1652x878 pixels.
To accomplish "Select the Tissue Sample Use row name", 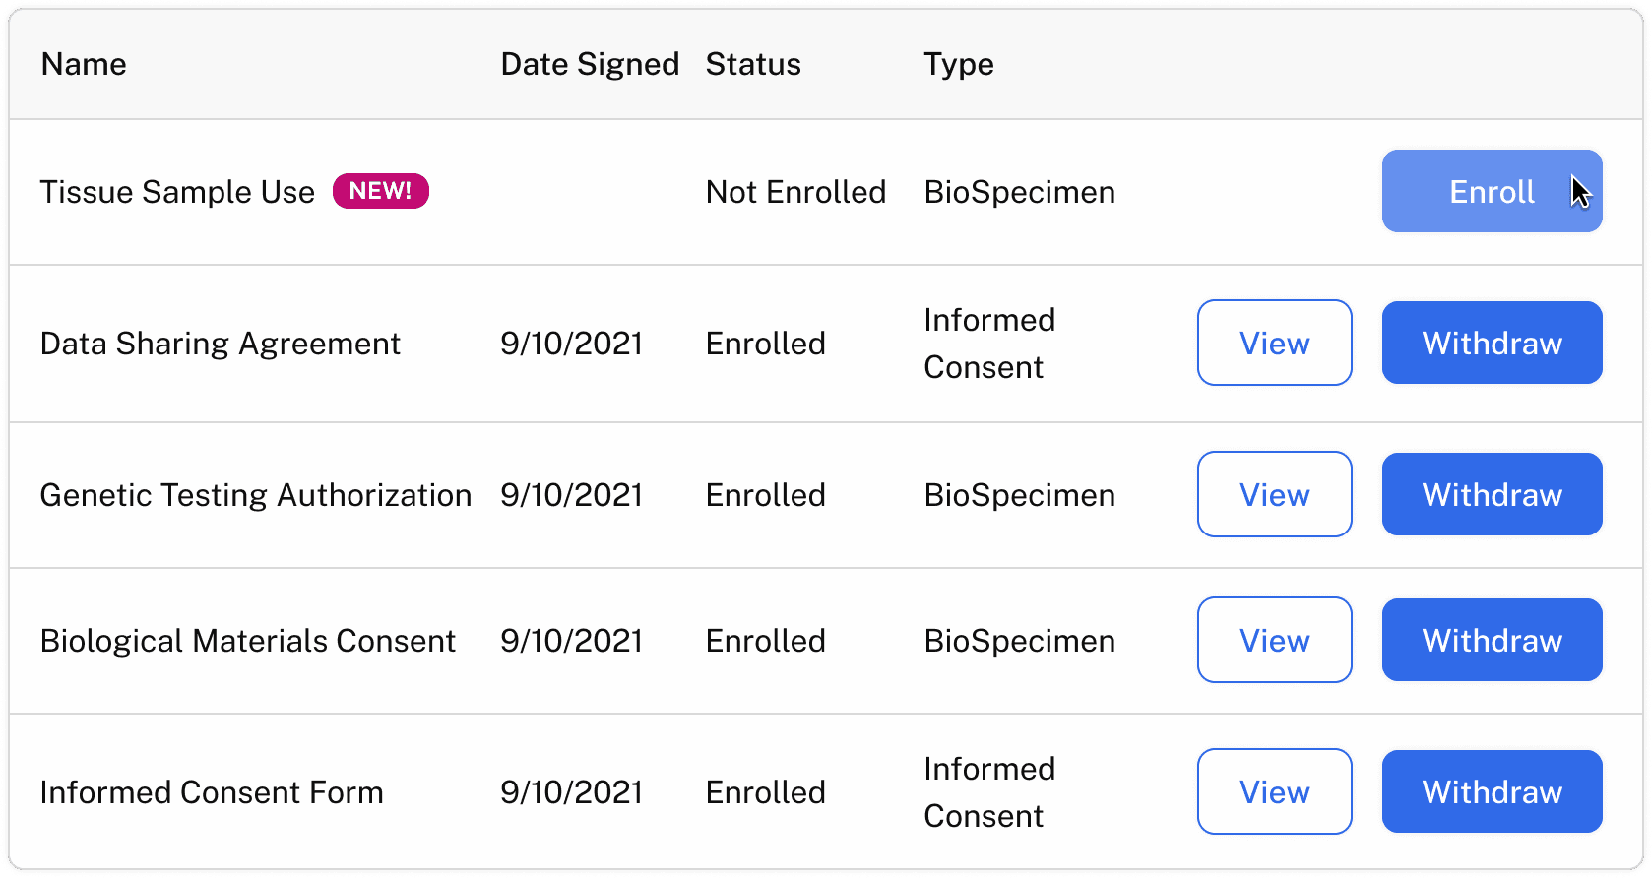I will pos(177,192).
